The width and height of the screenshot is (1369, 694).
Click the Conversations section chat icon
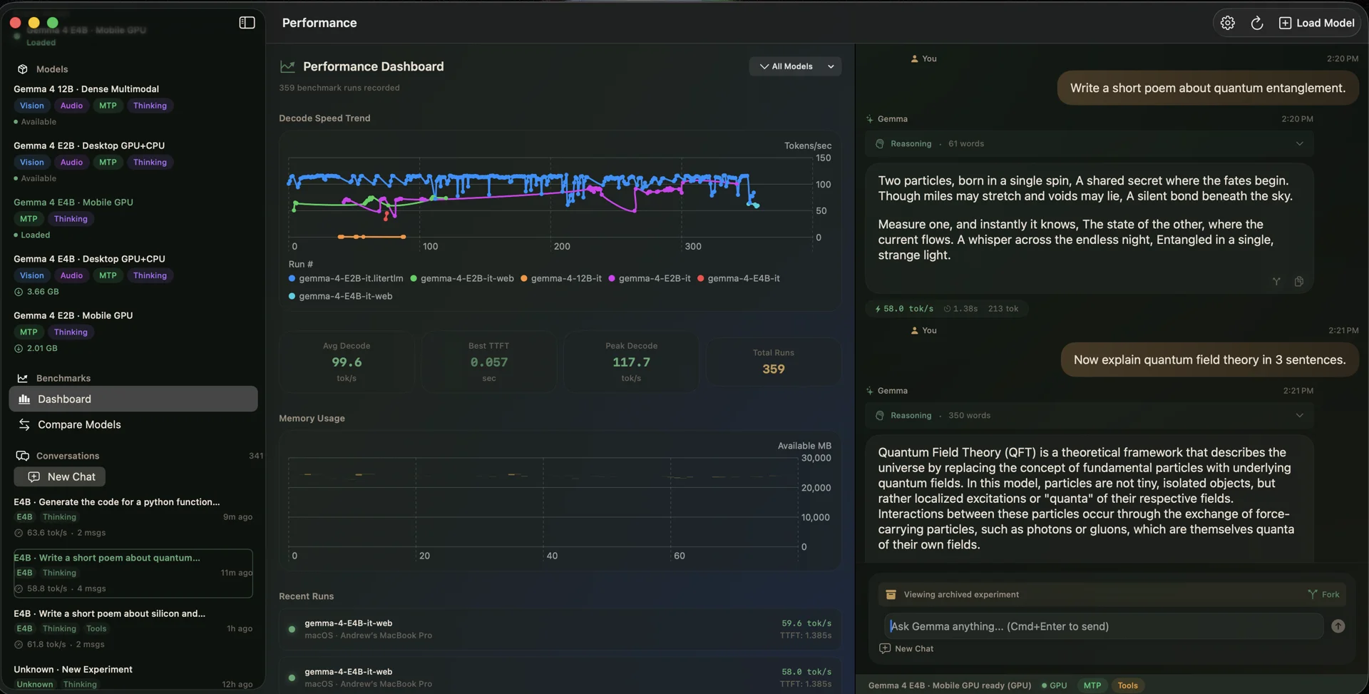[23, 456]
